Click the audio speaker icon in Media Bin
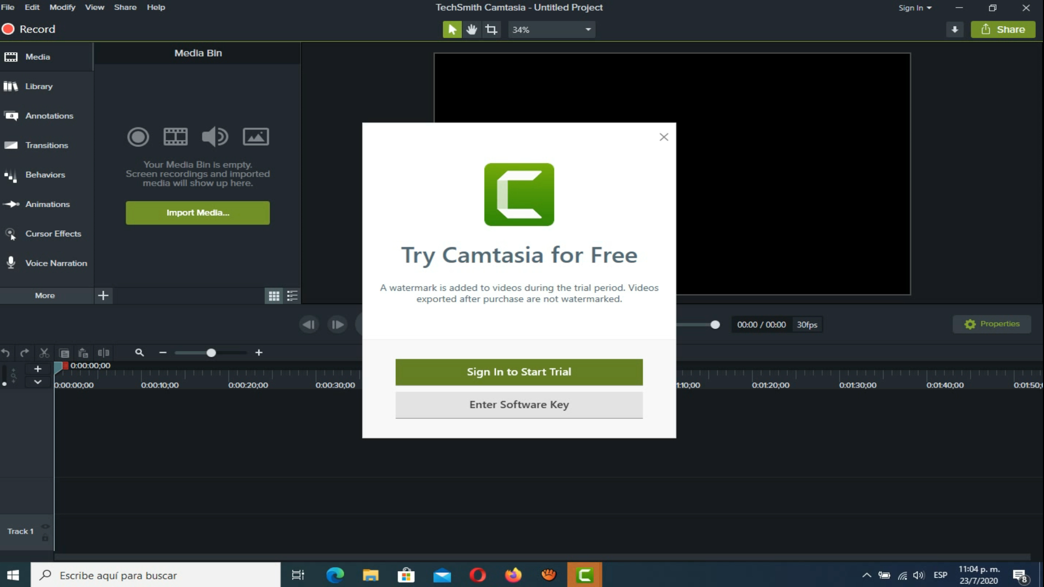Screen dimensions: 1044x587 coord(215,136)
